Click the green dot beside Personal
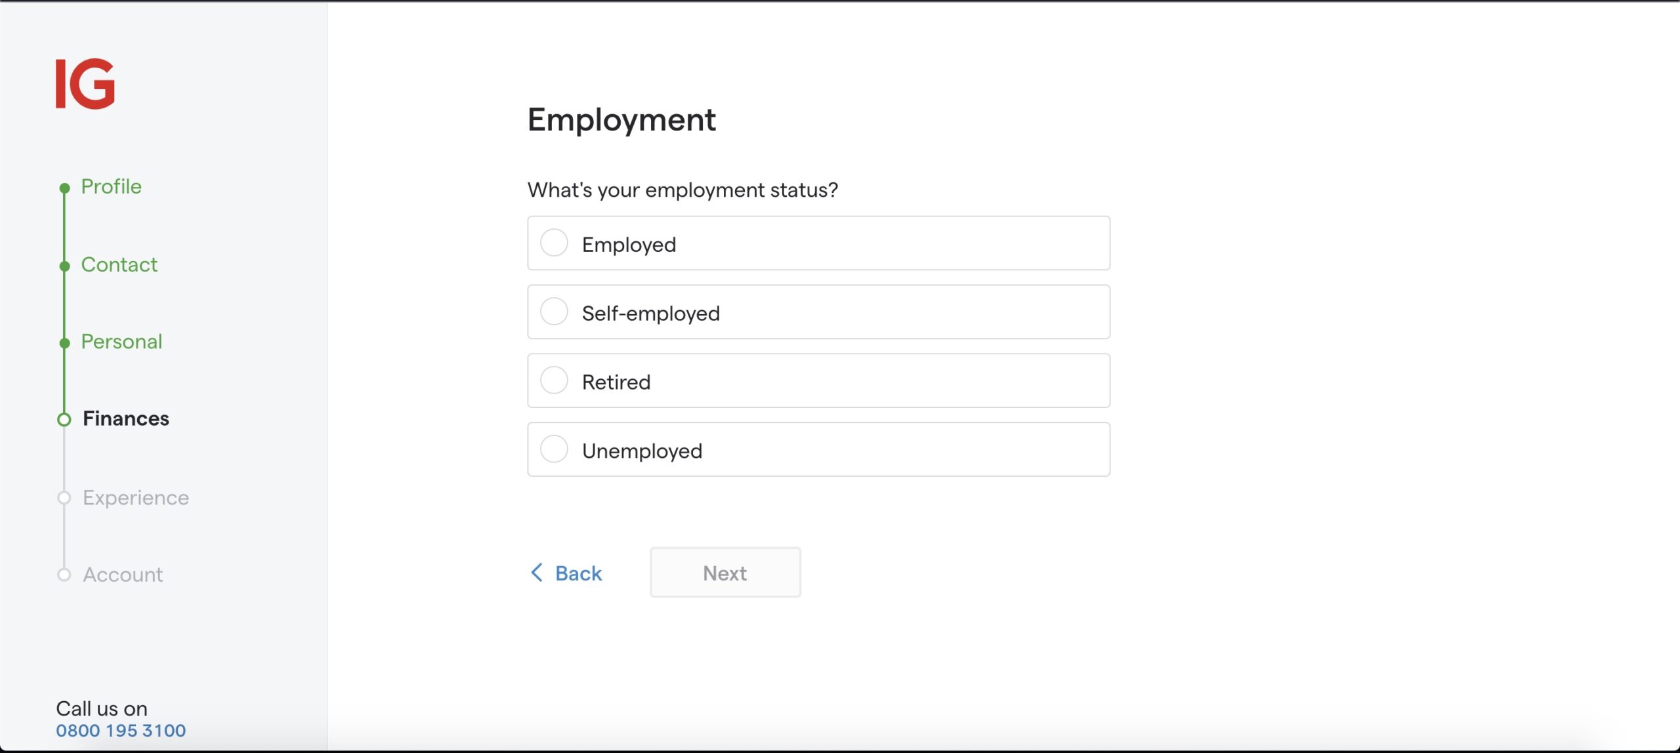The width and height of the screenshot is (1680, 753). 64,343
